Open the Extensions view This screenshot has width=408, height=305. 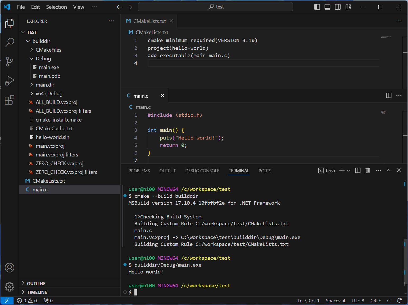(x=10, y=100)
